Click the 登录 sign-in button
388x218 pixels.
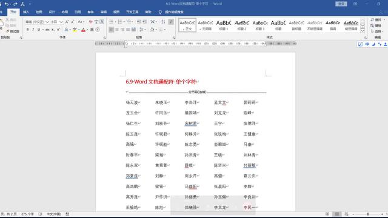(341, 4)
